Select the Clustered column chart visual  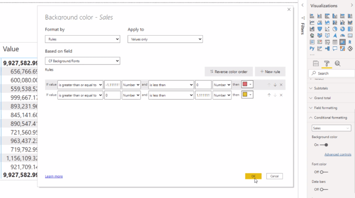(335, 16)
